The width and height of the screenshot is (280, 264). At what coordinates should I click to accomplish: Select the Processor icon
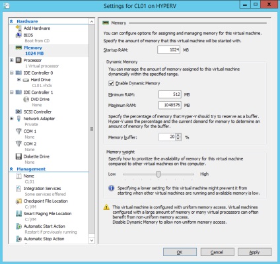pyautogui.click(x=18, y=60)
